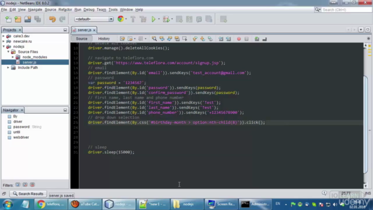Switch to Source view
This screenshot has width=373, height=210.
82,38
